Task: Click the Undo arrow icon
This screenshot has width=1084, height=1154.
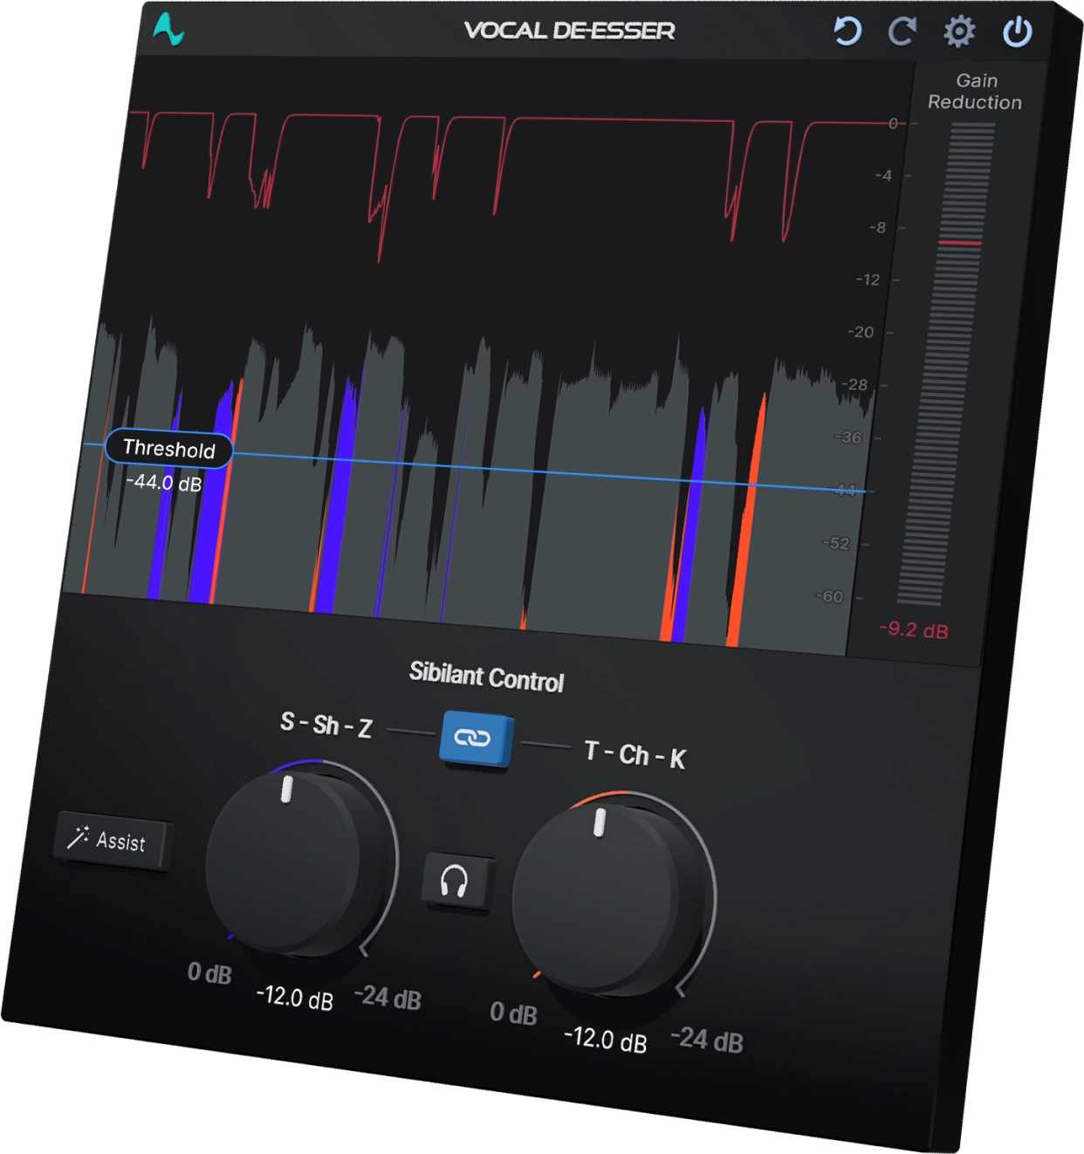Action: pos(847,31)
